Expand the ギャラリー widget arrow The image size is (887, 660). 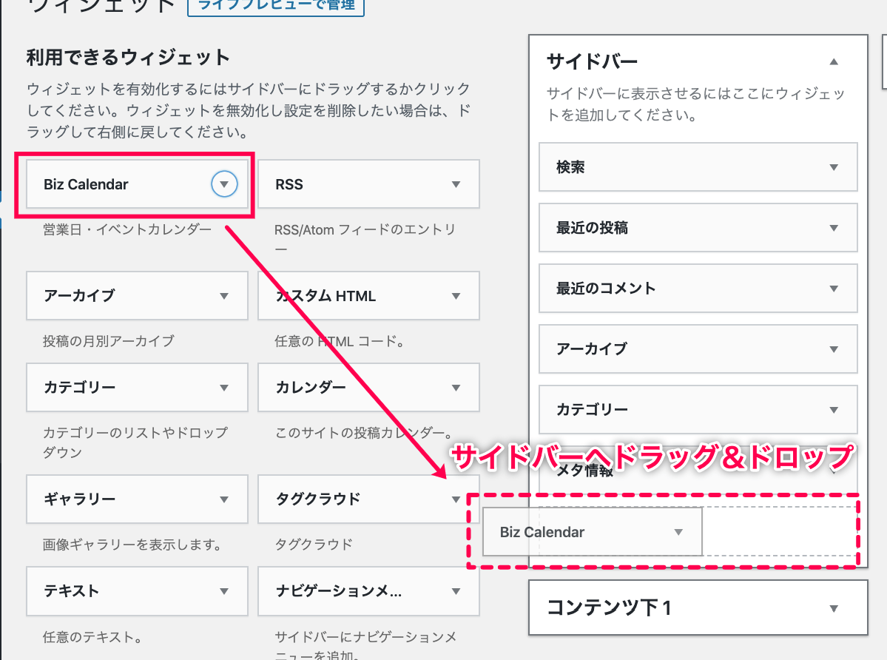[224, 499]
